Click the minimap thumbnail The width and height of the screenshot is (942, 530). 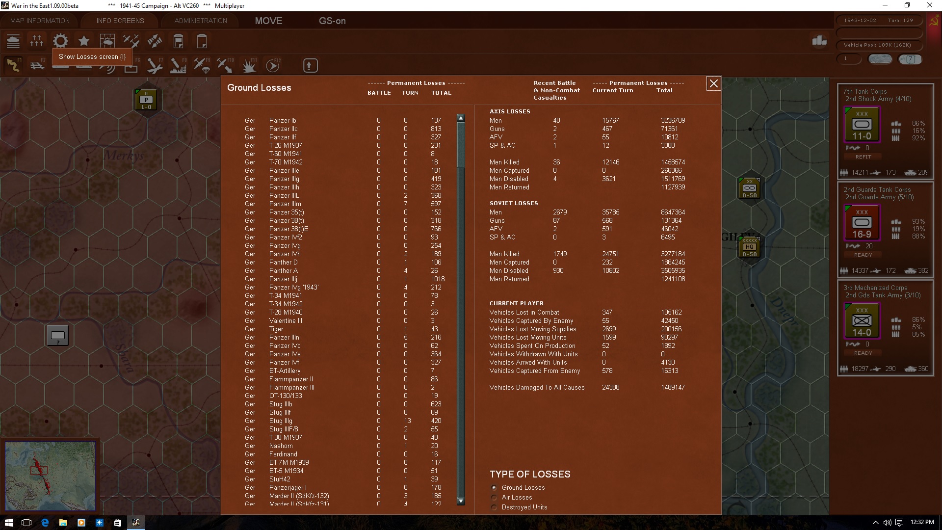(x=50, y=475)
